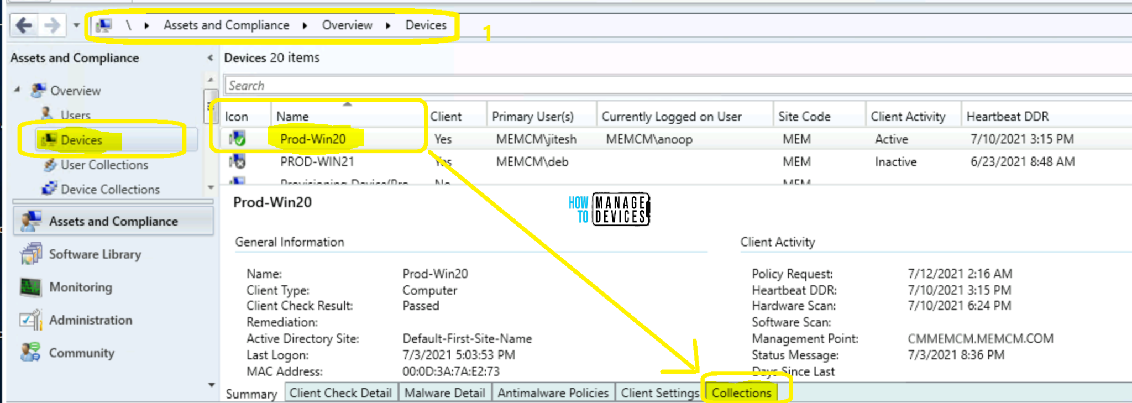Click the Users node icon
The image size is (1132, 403).
click(x=48, y=114)
